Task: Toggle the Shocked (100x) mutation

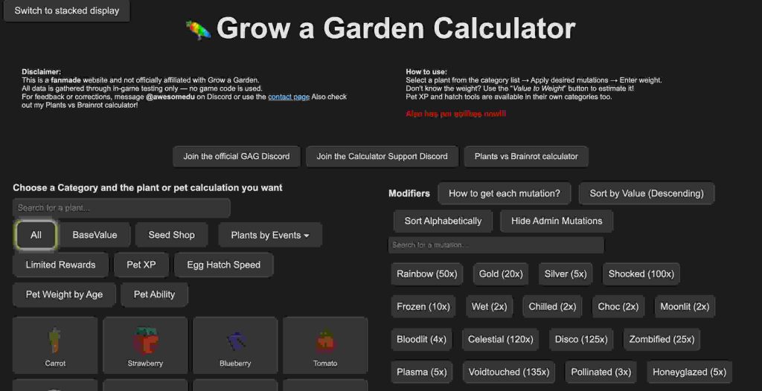Action: pyautogui.click(x=641, y=274)
